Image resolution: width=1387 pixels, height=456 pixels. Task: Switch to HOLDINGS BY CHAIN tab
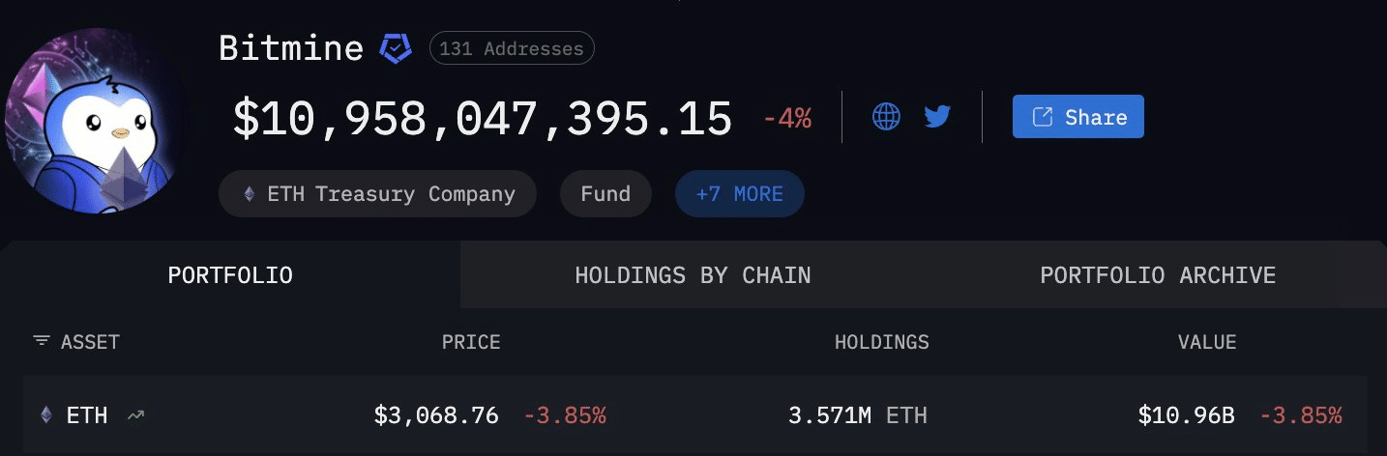(x=693, y=275)
